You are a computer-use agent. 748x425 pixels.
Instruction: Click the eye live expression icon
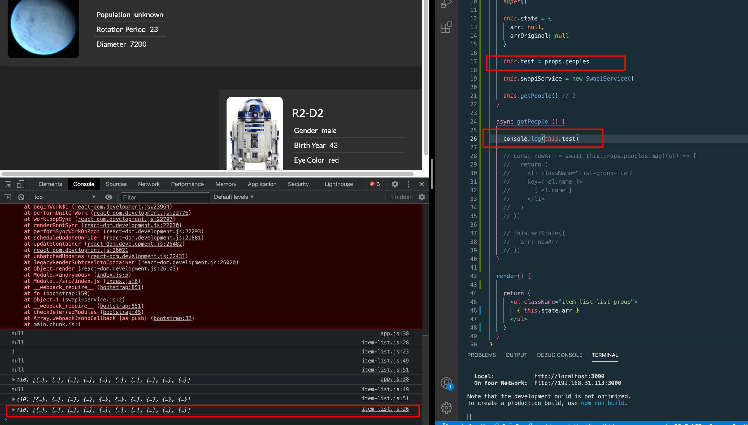(109, 197)
